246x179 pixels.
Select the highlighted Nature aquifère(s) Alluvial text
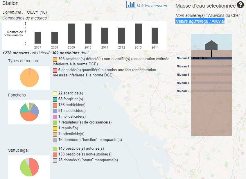click(200, 21)
